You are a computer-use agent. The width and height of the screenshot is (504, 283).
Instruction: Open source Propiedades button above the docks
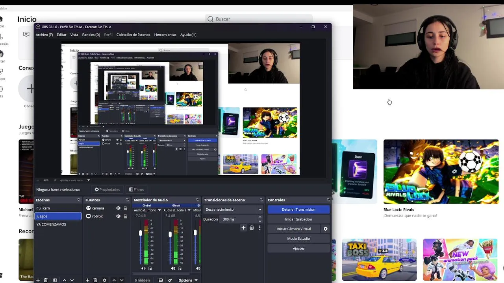tap(107, 189)
